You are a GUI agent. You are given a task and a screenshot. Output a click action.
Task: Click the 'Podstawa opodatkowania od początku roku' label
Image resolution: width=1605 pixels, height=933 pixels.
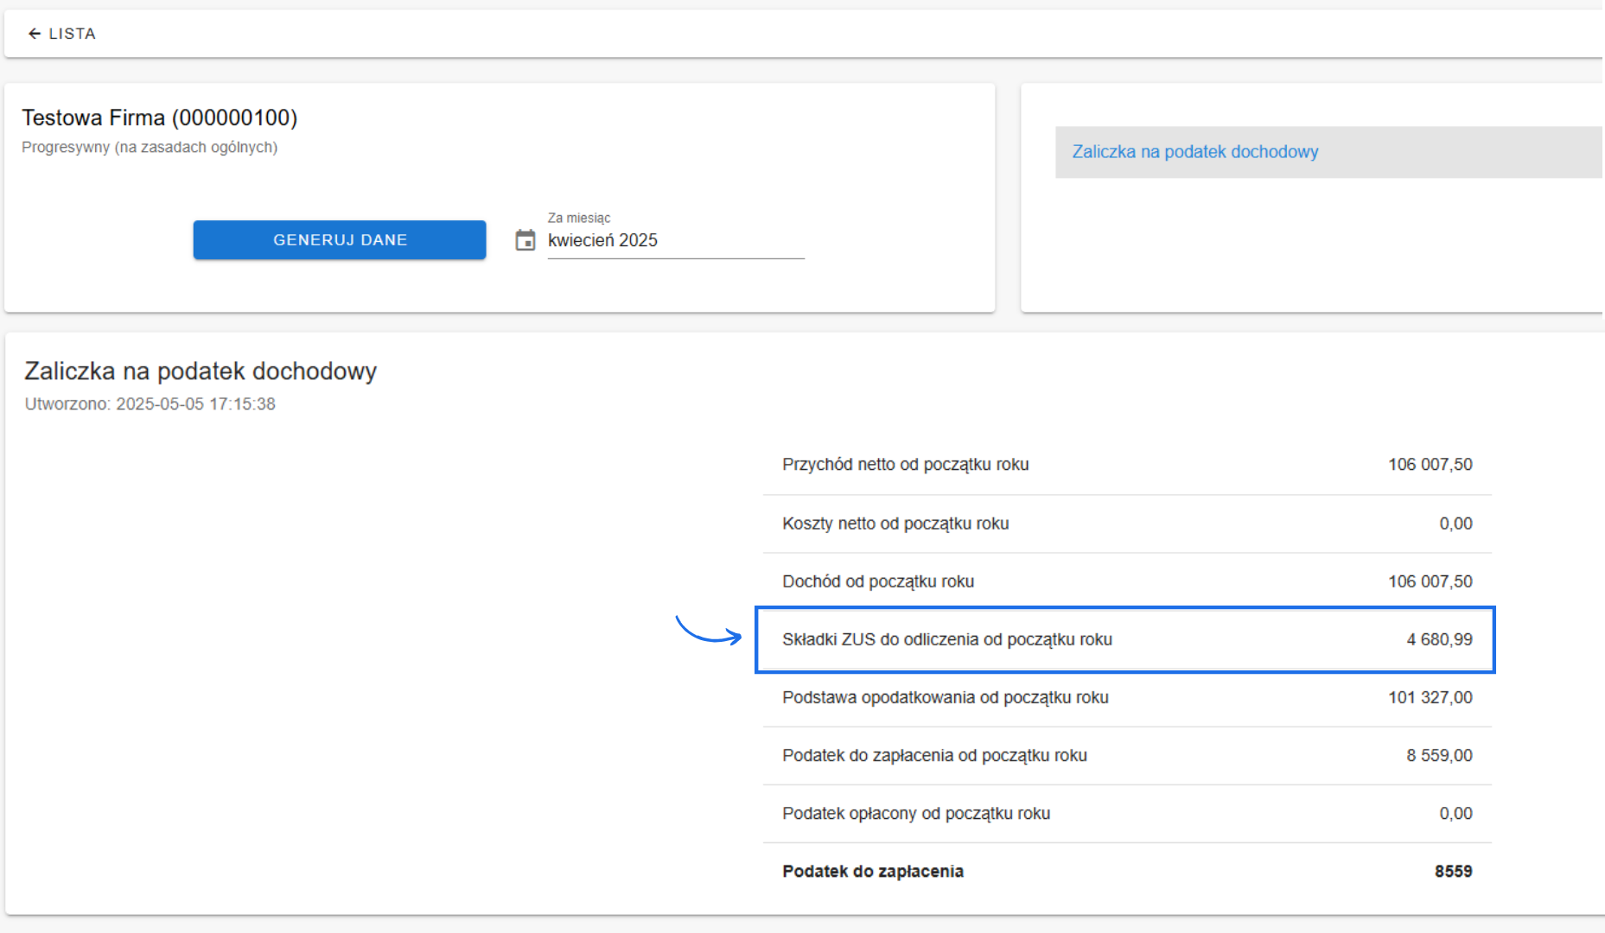[x=945, y=697]
